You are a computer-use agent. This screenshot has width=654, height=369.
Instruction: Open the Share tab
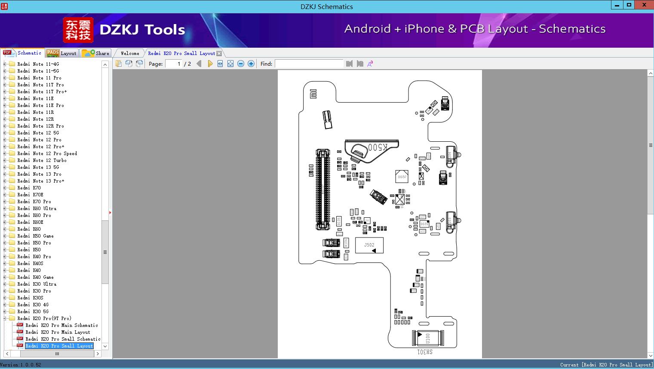95,53
